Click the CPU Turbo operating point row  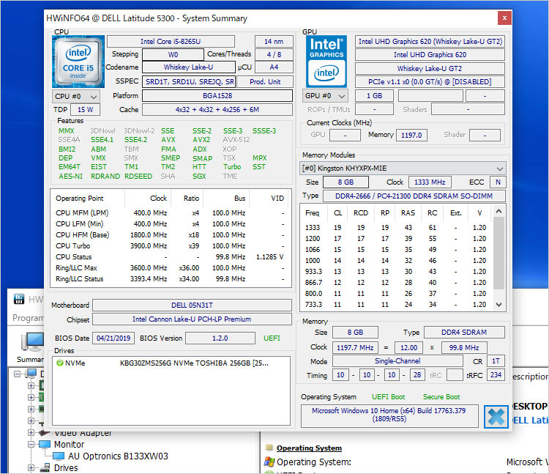(x=171, y=246)
